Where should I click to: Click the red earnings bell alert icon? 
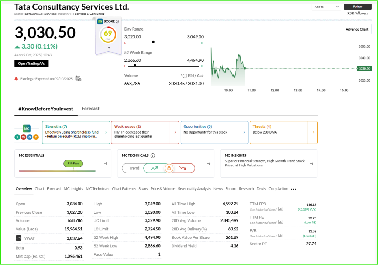pyautogui.click(x=16, y=78)
